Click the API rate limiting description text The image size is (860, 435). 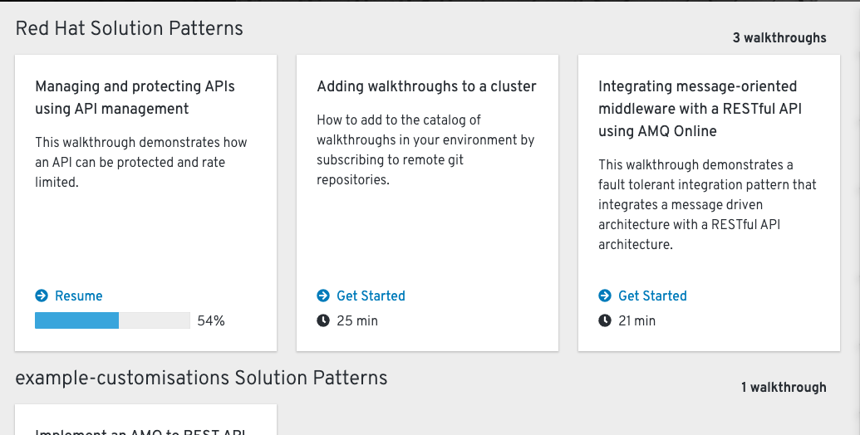tap(141, 162)
